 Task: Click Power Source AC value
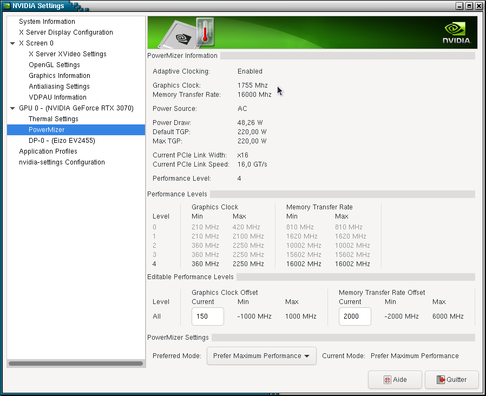[x=242, y=109]
